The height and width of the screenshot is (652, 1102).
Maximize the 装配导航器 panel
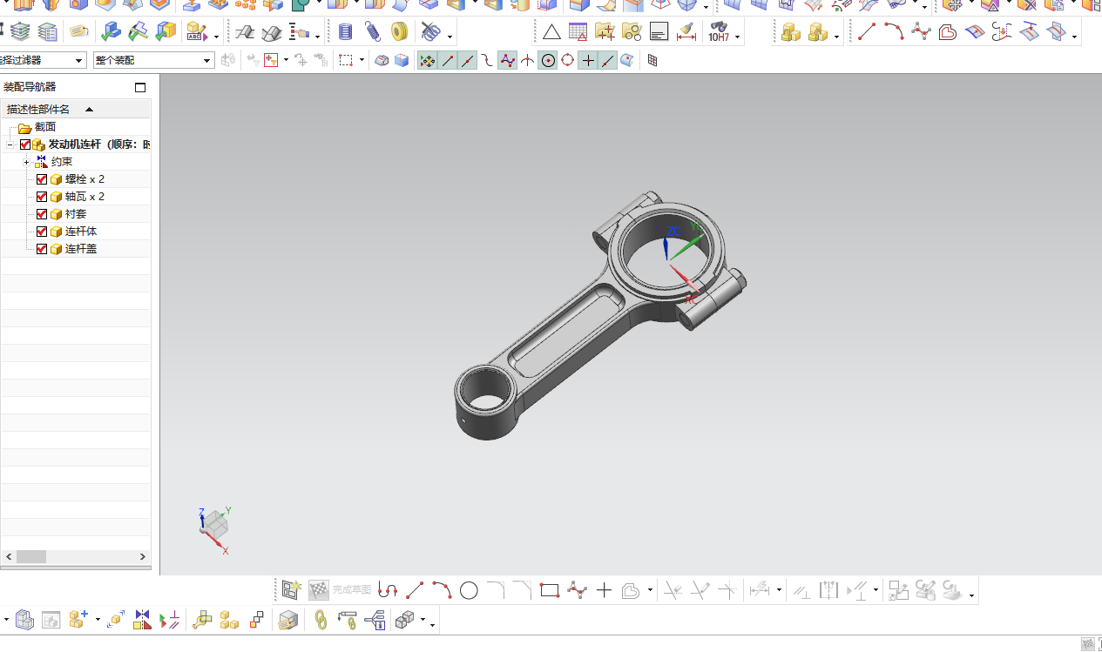pyautogui.click(x=140, y=87)
